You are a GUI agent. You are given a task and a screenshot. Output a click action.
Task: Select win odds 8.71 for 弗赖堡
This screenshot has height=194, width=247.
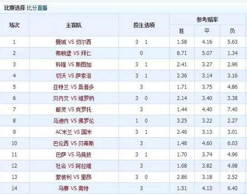coord(182,53)
